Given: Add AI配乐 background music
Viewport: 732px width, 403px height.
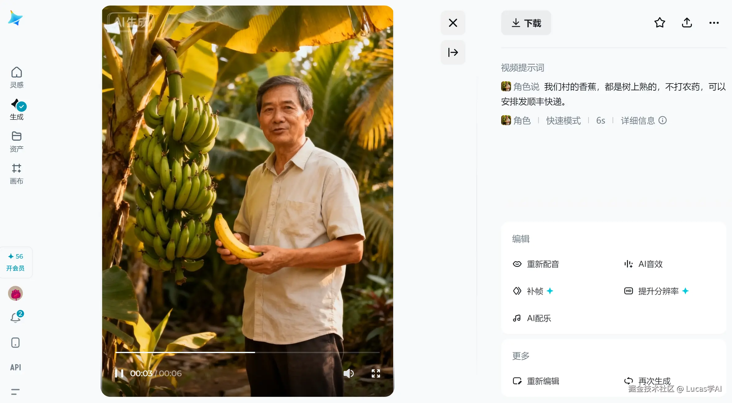Looking at the screenshot, I should point(532,318).
